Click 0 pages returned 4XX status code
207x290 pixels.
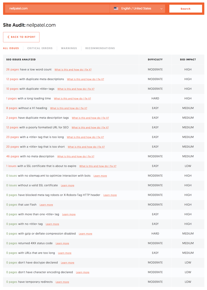pos(12,243)
